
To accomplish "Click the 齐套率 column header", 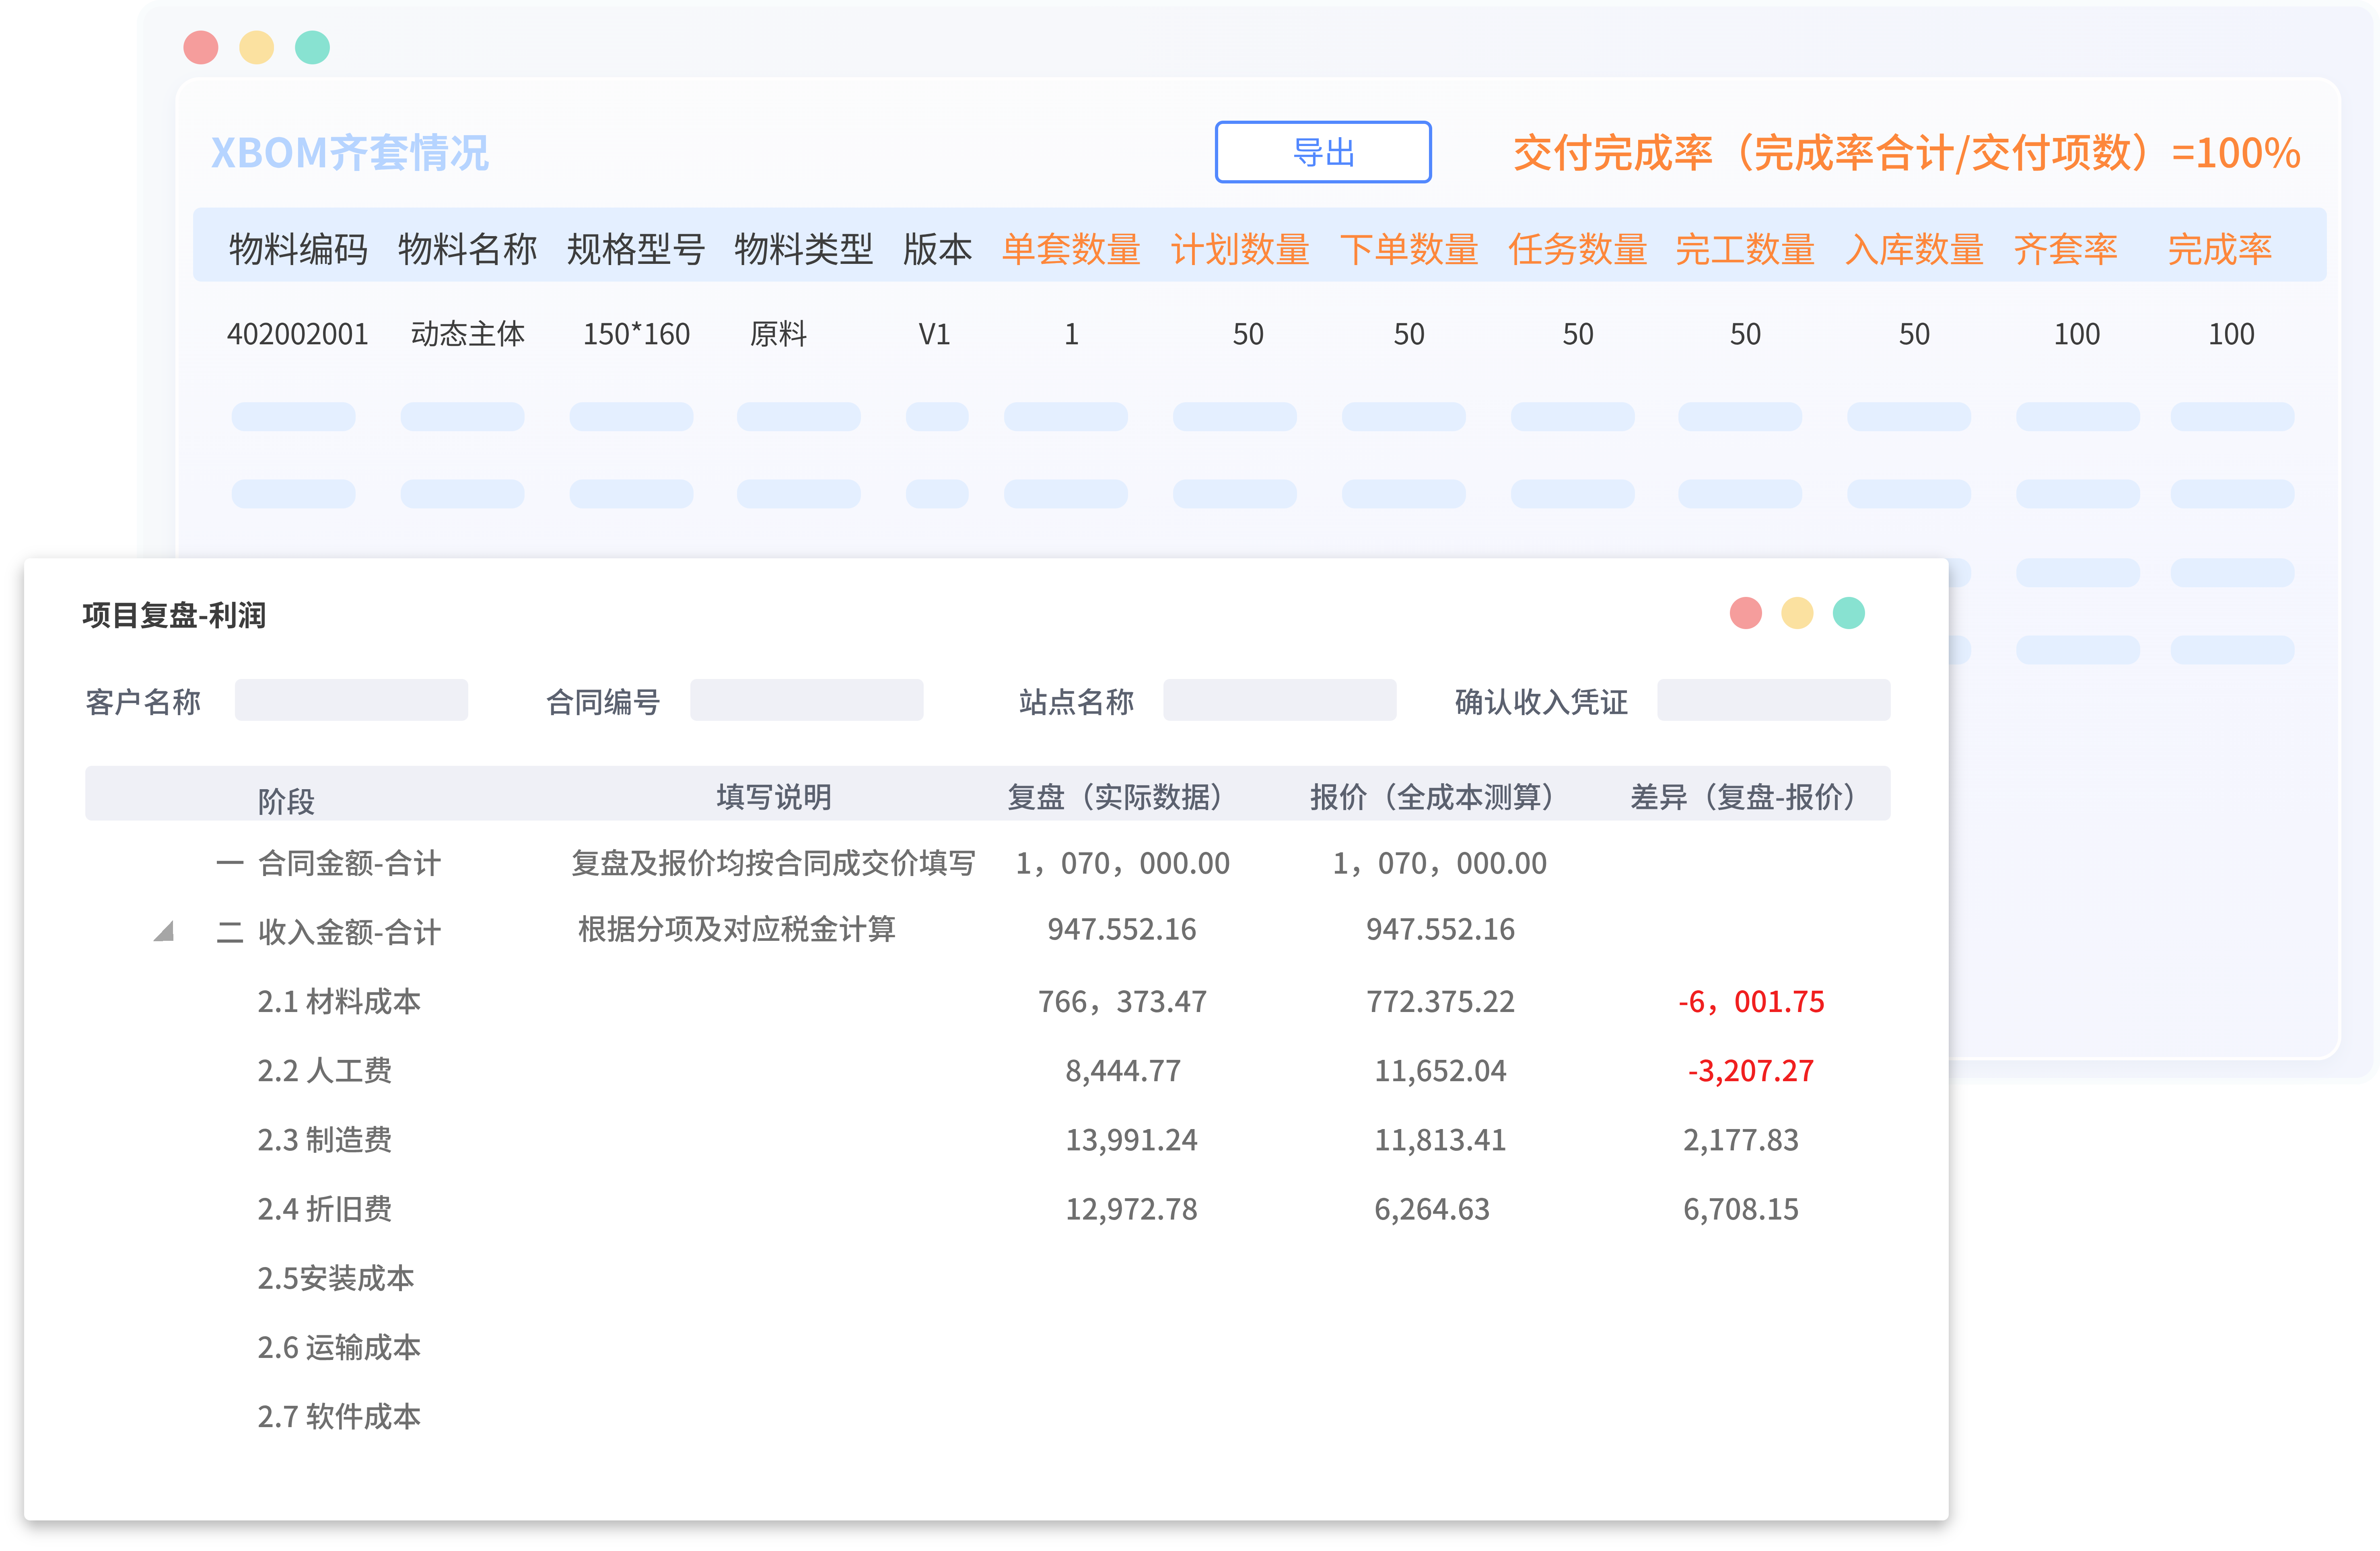I will pyautogui.click(x=2065, y=249).
